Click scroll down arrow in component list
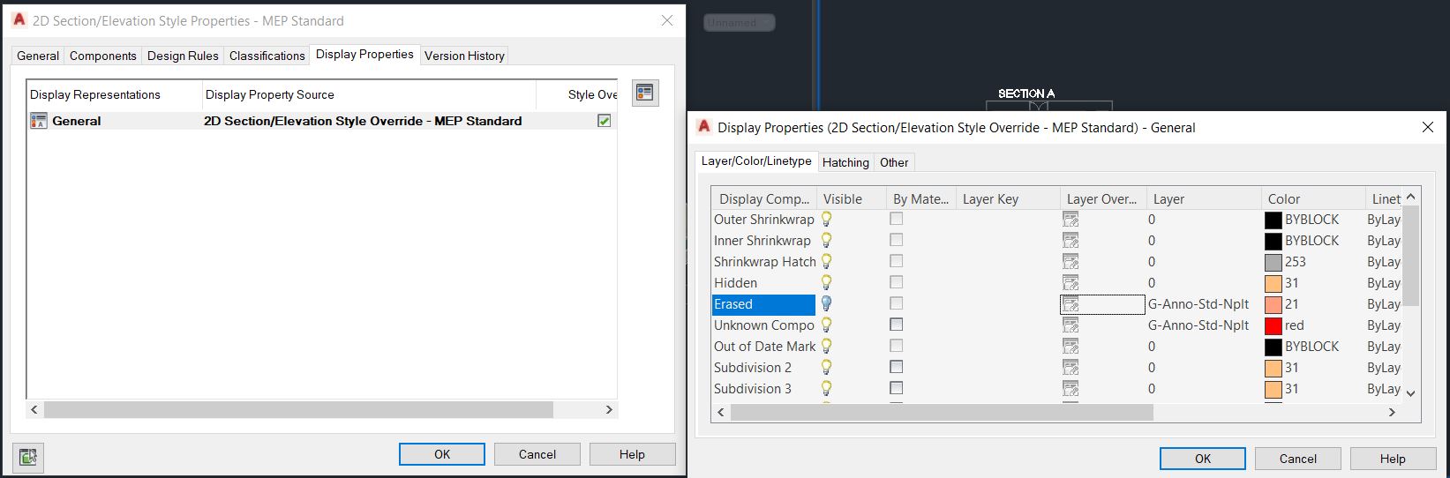This screenshot has height=478, width=1450. pos(1410,393)
